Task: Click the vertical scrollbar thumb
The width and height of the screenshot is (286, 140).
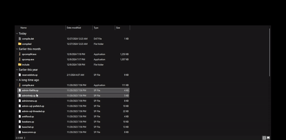Action: pos(270,52)
